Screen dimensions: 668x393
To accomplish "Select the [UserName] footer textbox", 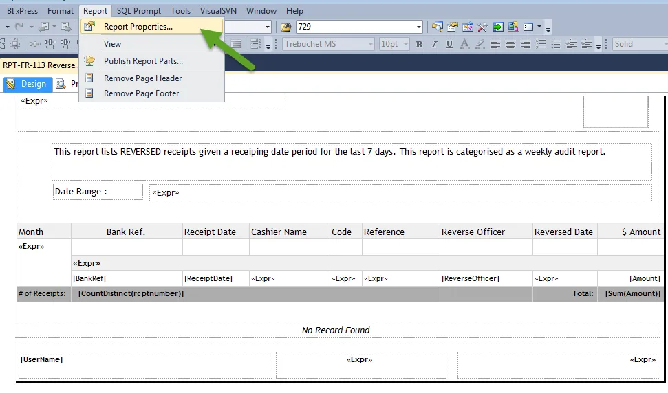I will [x=145, y=365].
